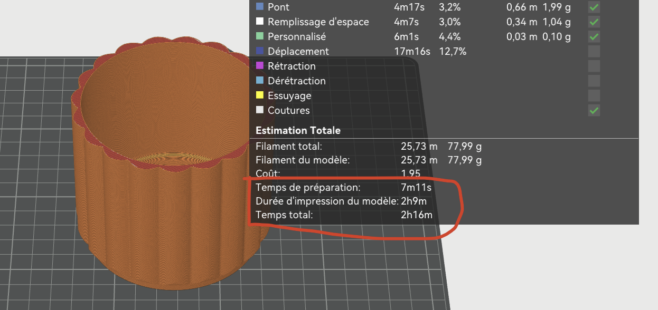This screenshot has width=658, height=310.
Task: Uncheck the Personnalisé visibility checkbox
Action: point(594,37)
